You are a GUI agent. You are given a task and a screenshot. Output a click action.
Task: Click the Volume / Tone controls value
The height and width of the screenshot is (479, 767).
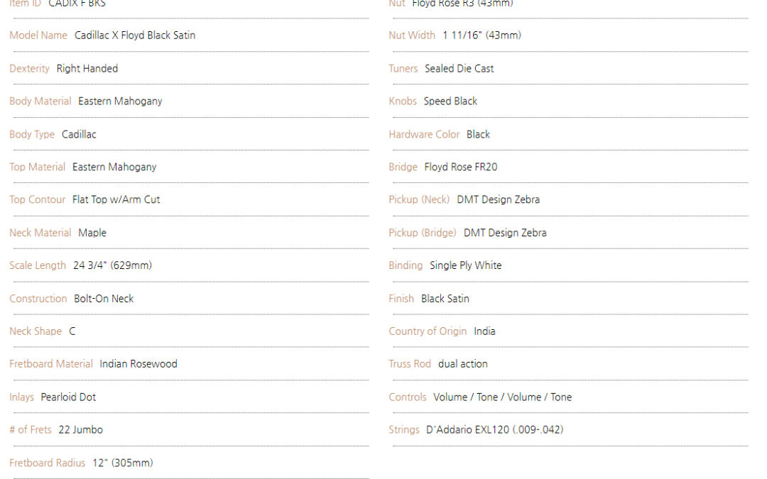tap(502, 397)
